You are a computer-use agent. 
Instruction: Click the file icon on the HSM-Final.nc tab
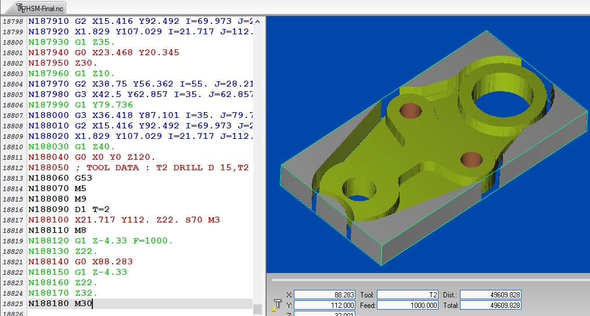tap(21, 8)
